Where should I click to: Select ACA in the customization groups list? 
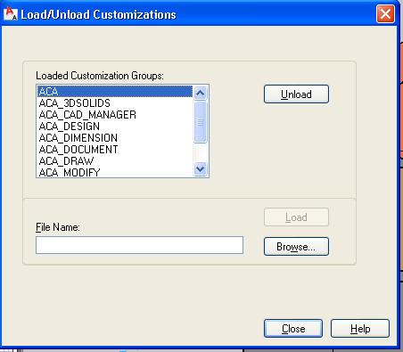[115, 91]
